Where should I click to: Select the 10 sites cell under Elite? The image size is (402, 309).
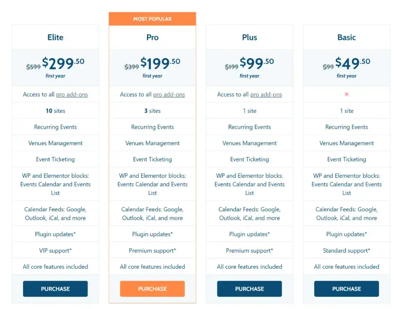(55, 110)
